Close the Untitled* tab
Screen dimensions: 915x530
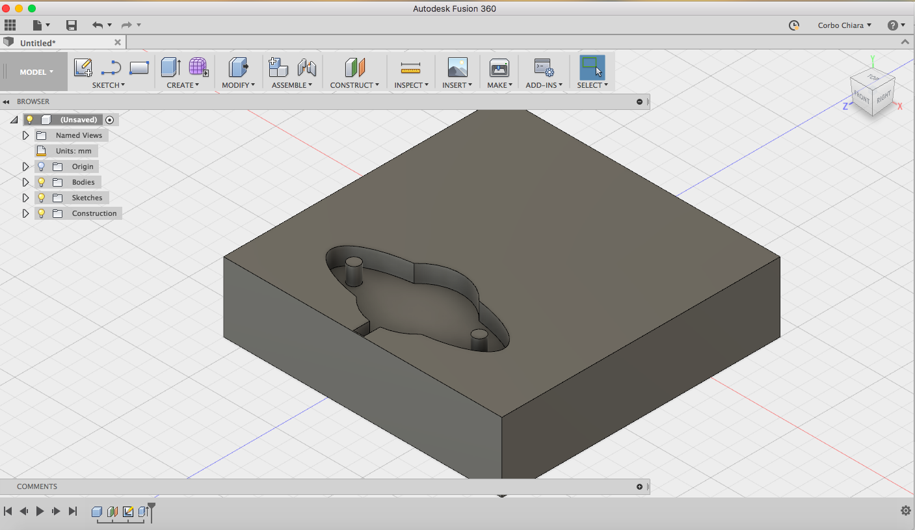click(118, 42)
